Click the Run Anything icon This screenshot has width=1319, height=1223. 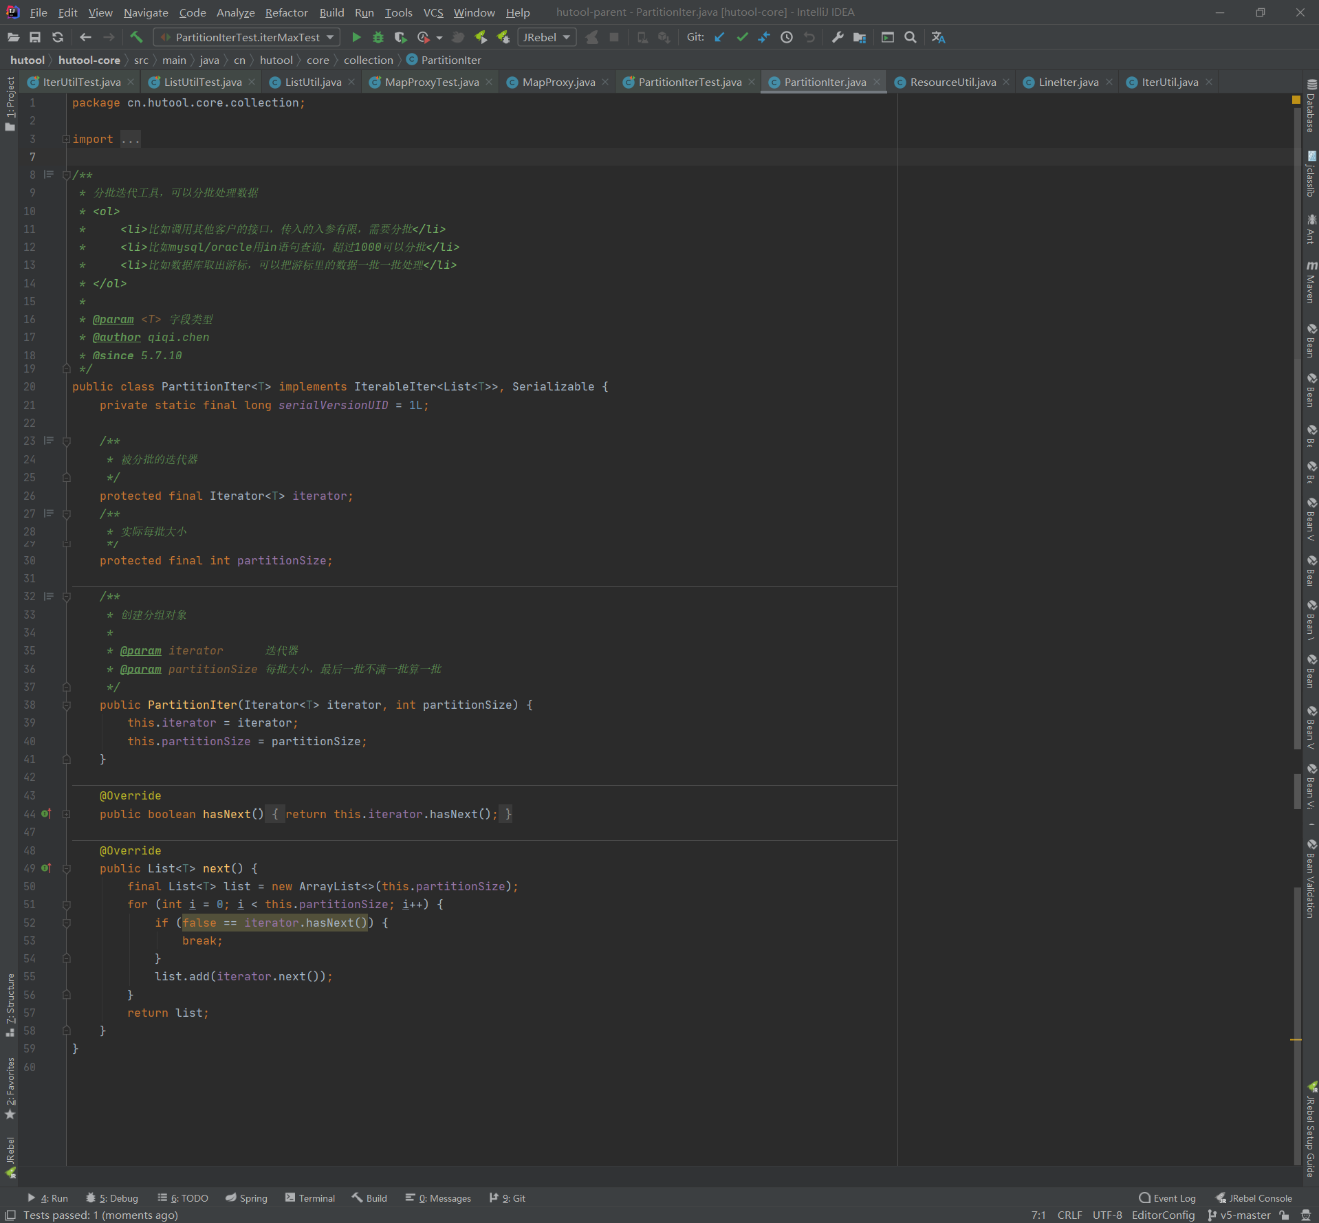click(x=888, y=37)
